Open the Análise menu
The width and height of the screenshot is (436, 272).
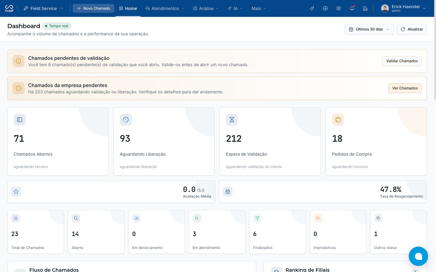pyautogui.click(x=206, y=8)
